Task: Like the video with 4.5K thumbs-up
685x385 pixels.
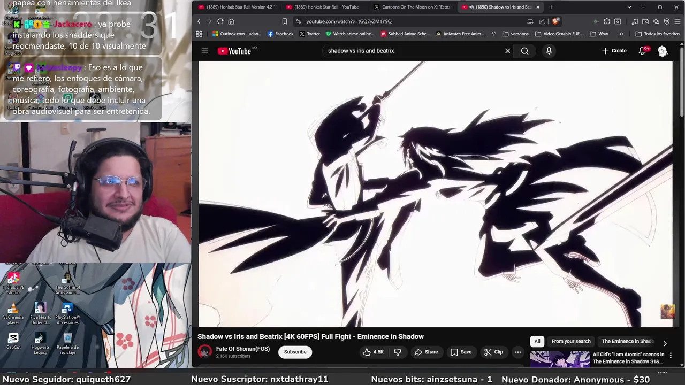Action: click(x=374, y=352)
